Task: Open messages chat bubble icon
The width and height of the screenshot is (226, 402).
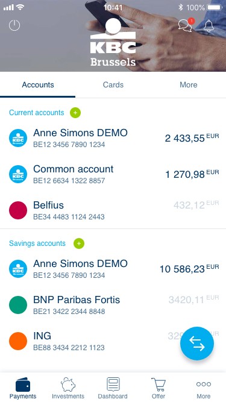Action: 186,25
